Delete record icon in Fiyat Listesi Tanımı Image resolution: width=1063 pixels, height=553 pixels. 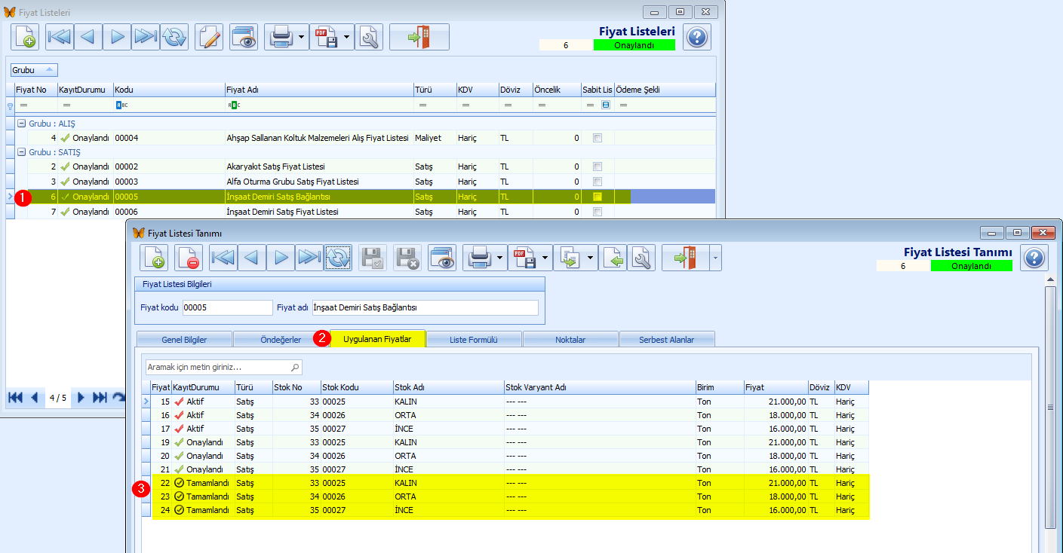click(189, 258)
